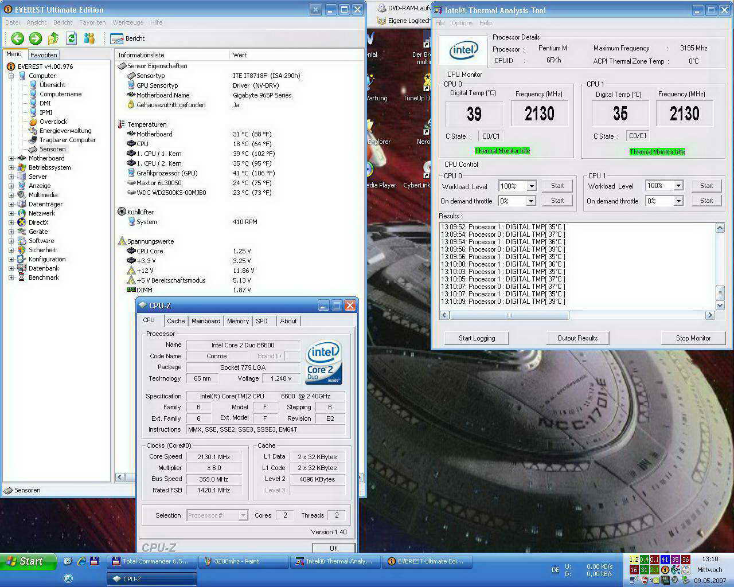Open the Werkzeuge menu in EVEREST
Image resolution: width=734 pixels, height=587 pixels.
[x=128, y=22]
